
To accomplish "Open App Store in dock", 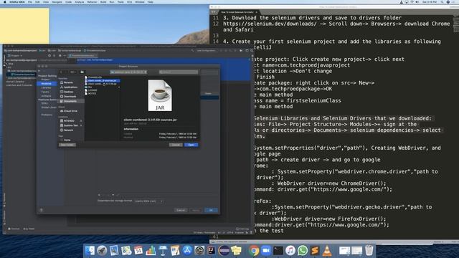I will point(187,251).
